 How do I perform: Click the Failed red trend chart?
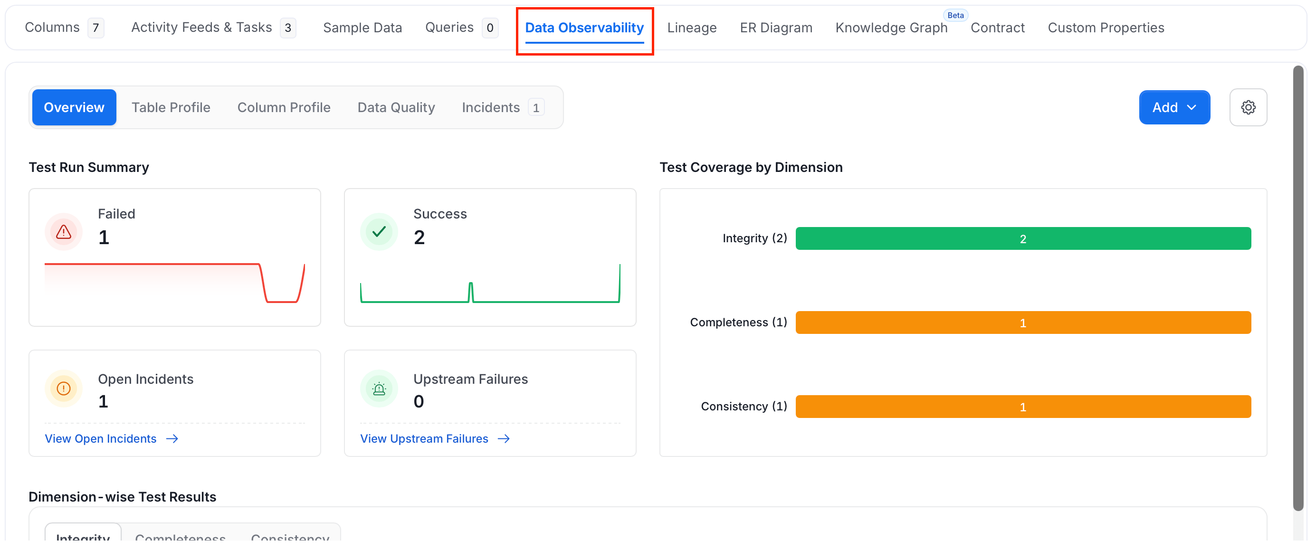tap(175, 284)
